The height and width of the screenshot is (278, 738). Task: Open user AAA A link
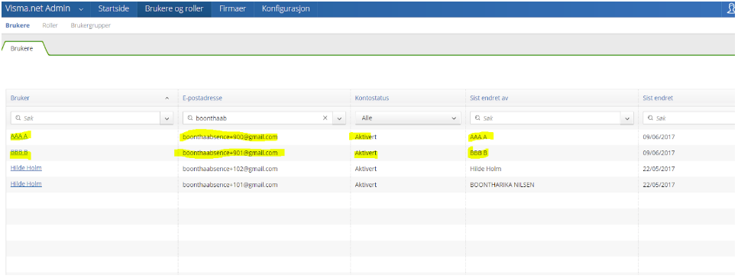pyautogui.click(x=19, y=137)
